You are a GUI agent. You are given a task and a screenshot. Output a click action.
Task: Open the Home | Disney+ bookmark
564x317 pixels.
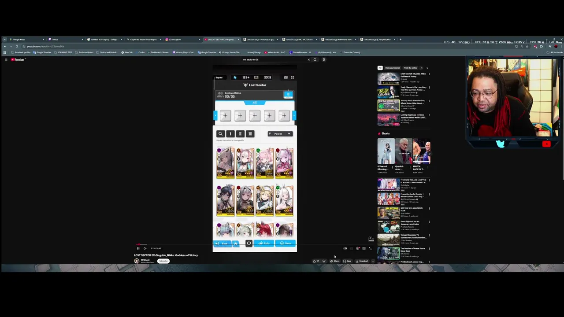point(254,52)
